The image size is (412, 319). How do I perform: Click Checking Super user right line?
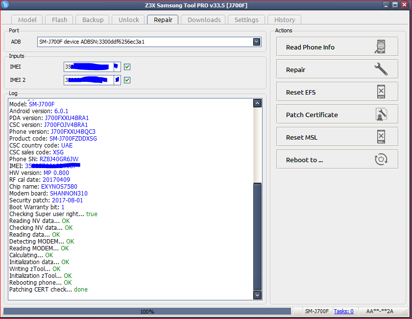[x=53, y=214]
